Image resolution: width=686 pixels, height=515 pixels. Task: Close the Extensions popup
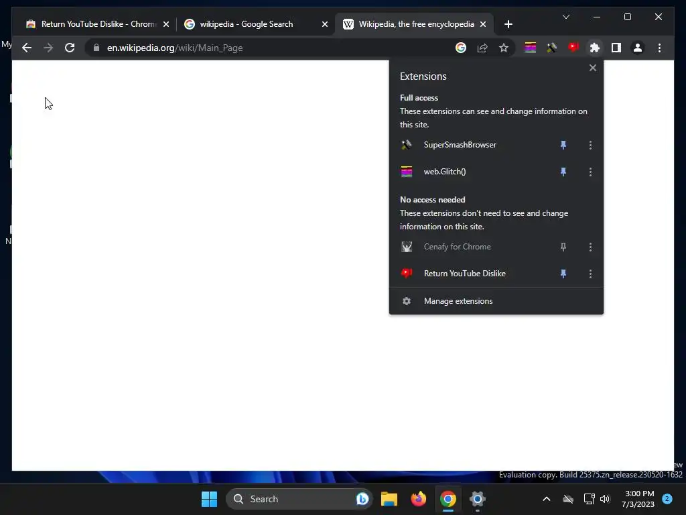[x=592, y=68]
